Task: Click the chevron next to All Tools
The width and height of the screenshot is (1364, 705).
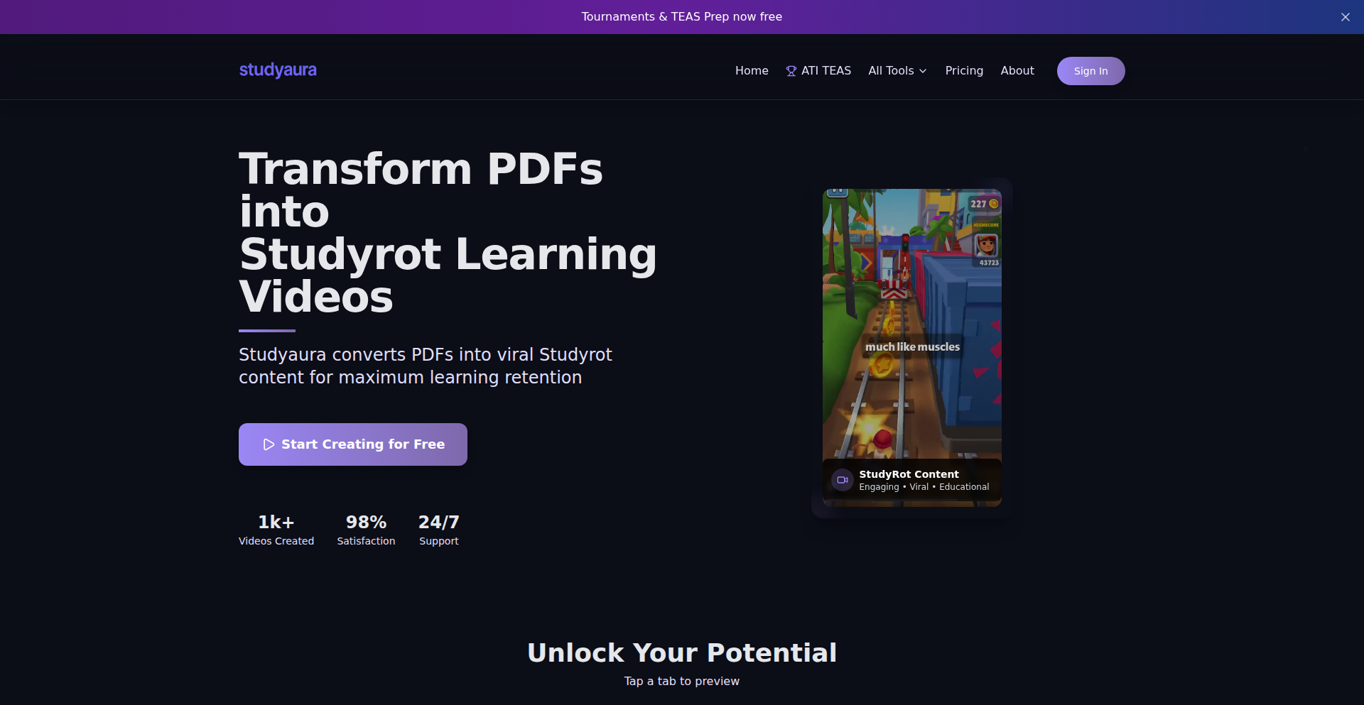Action: point(923,71)
